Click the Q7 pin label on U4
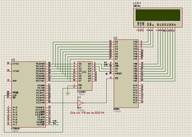This screenshot has width=192, height=137. [89, 81]
